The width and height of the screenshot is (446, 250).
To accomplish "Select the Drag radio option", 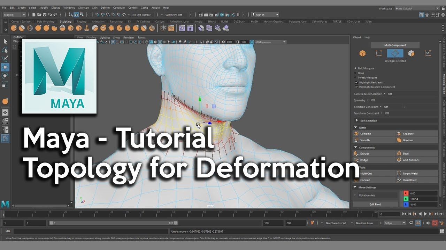I will (355, 73).
